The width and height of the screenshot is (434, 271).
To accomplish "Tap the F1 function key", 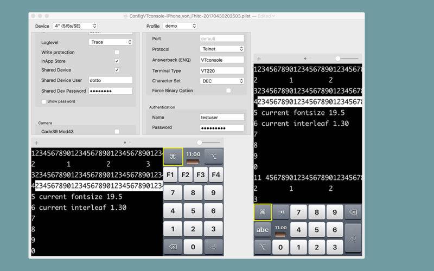I will tap(170, 175).
